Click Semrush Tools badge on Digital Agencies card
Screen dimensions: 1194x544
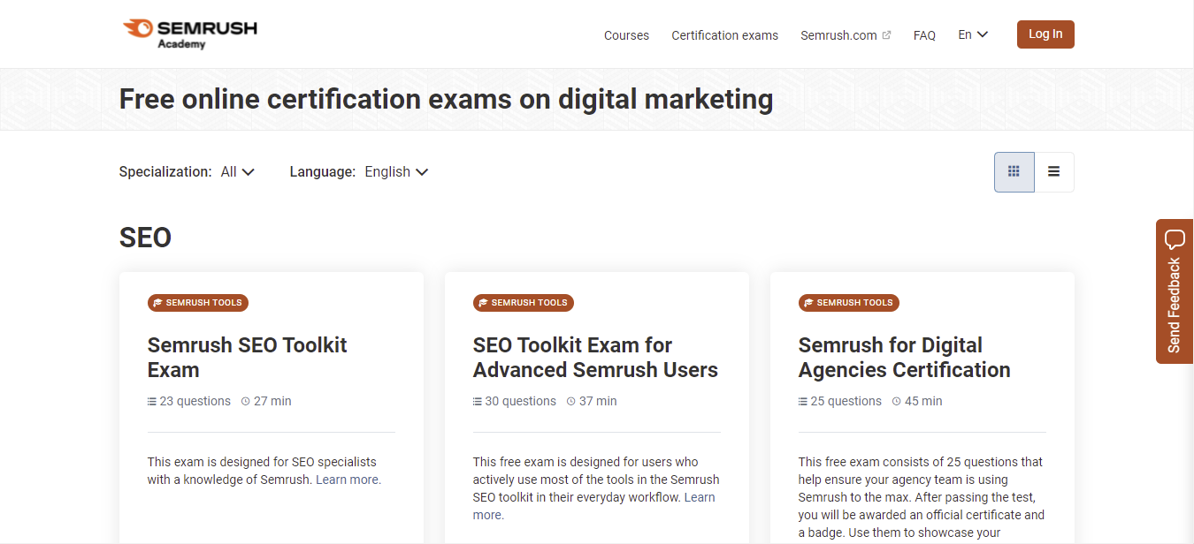point(849,303)
